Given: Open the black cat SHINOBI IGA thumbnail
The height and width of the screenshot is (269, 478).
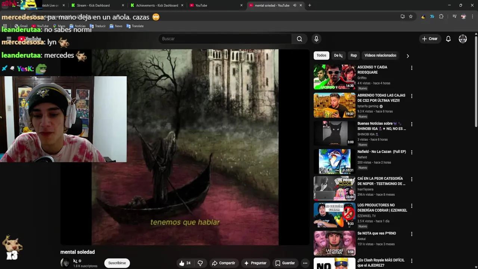Looking at the screenshot, I should click(x=335, y=133).
